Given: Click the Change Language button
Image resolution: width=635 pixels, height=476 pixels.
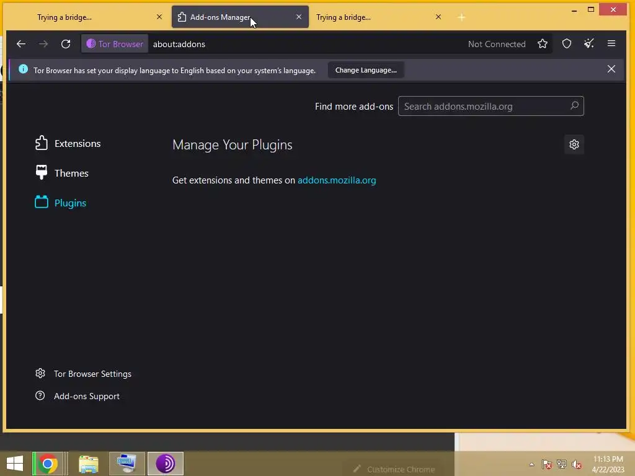Looking at the screenshot, I should coord(366,70).
